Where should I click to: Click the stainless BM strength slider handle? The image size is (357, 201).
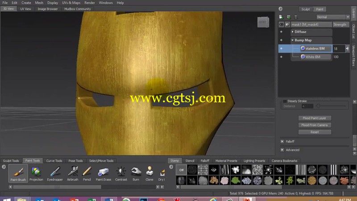(x=347, y=49)
